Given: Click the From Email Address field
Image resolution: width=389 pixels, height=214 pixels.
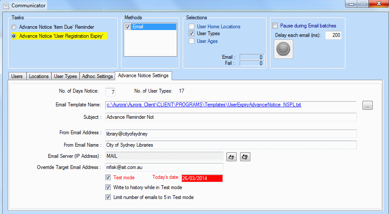Looking at the screenshot, I should pos(231,134).
